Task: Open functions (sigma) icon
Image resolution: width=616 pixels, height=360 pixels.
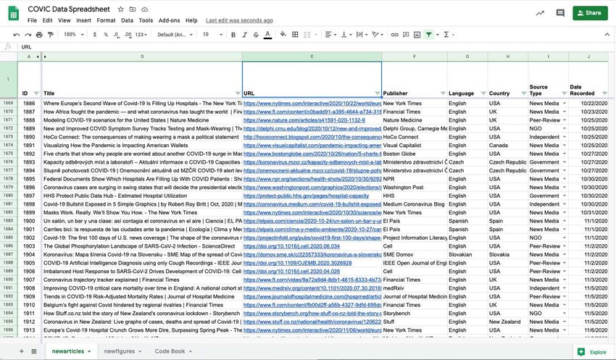Action: click(446, 35)
